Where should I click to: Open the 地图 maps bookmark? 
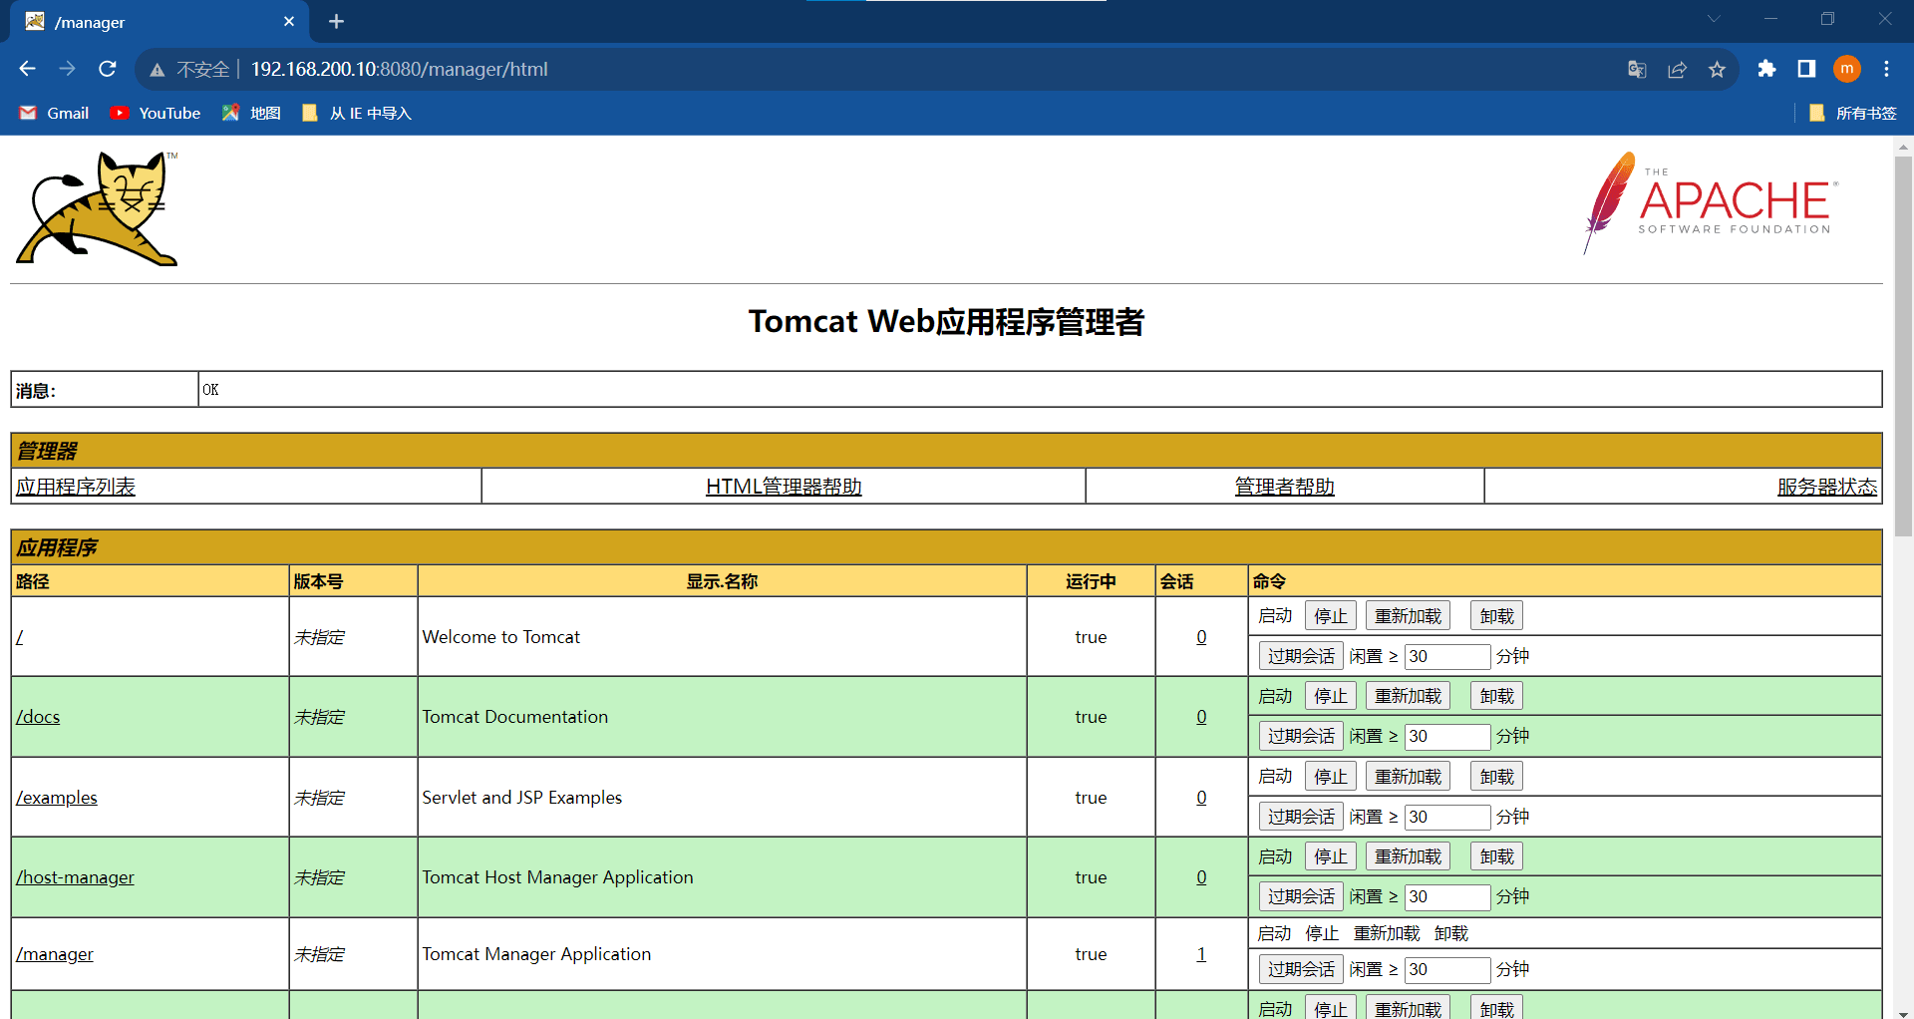click(x=251, y=113)
